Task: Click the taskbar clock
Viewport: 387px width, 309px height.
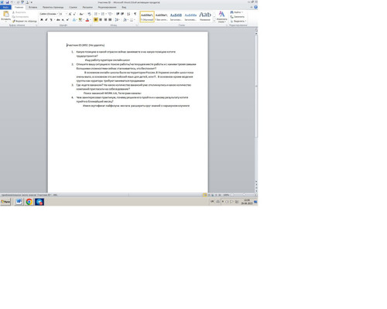Action: point(247,202)
